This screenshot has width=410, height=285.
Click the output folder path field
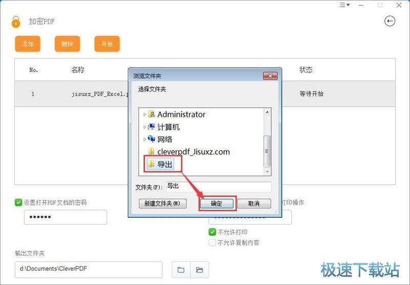[x=88, y=269]
